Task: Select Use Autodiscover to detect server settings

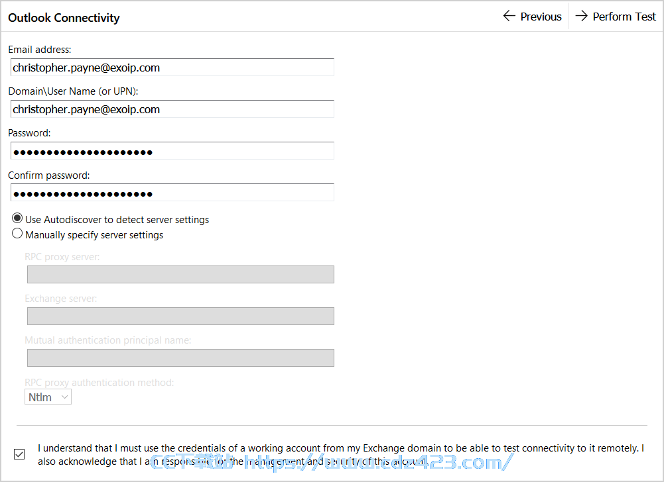Action: click(x=17, y=218)
